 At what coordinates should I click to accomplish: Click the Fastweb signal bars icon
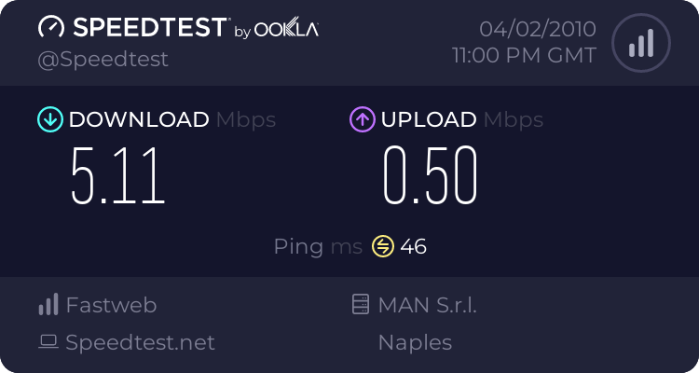pyautogui.click(x=48, y=305)
